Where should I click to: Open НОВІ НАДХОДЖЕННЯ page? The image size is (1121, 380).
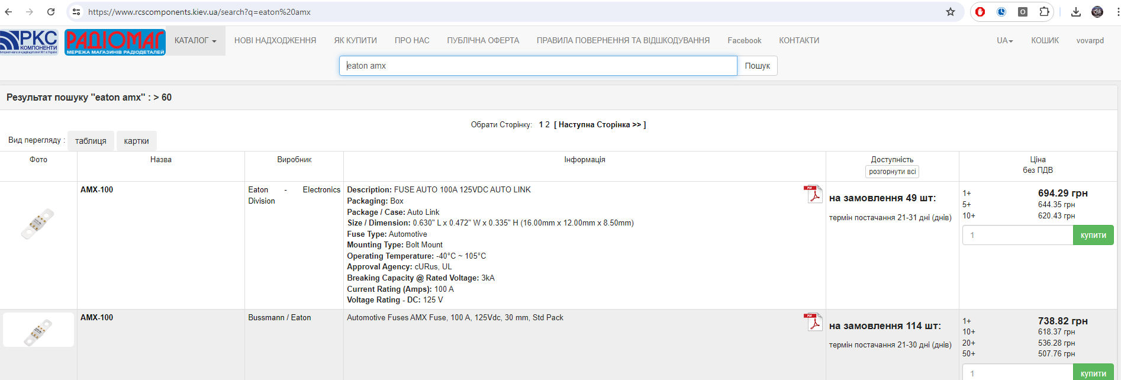(x=275, y=41)
